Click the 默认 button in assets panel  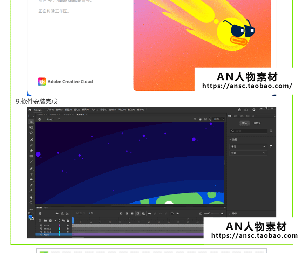(245, 123)
